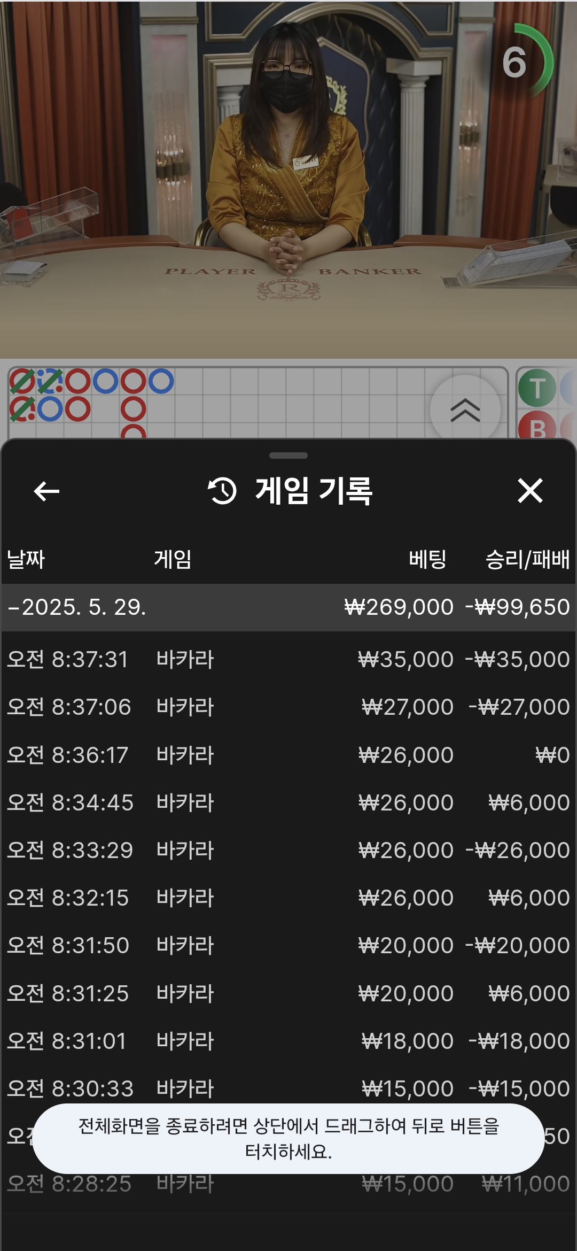
Task: Select the 베팅 column header
Action: point(427,559)
